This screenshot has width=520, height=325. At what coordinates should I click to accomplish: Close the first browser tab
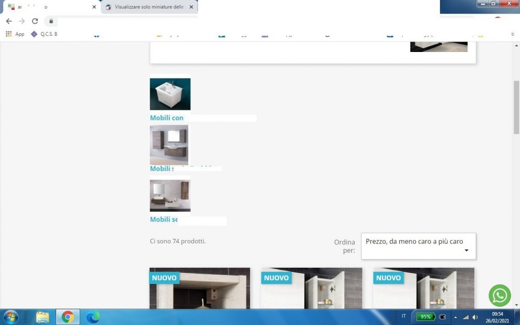pyautogui.click(x=94, y=7)
